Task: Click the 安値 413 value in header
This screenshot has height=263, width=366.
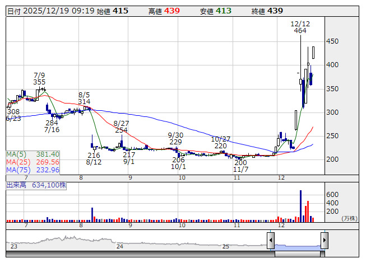Action: [216, 11]
